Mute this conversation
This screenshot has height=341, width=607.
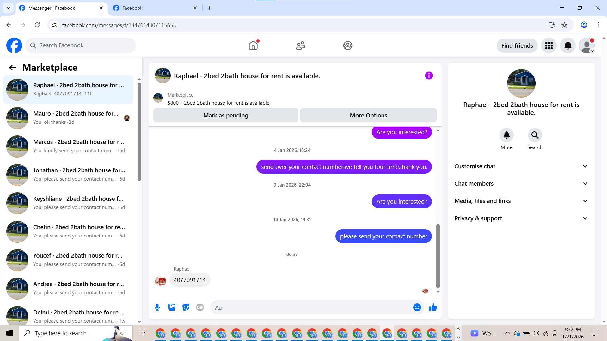[x=506, y=135]
